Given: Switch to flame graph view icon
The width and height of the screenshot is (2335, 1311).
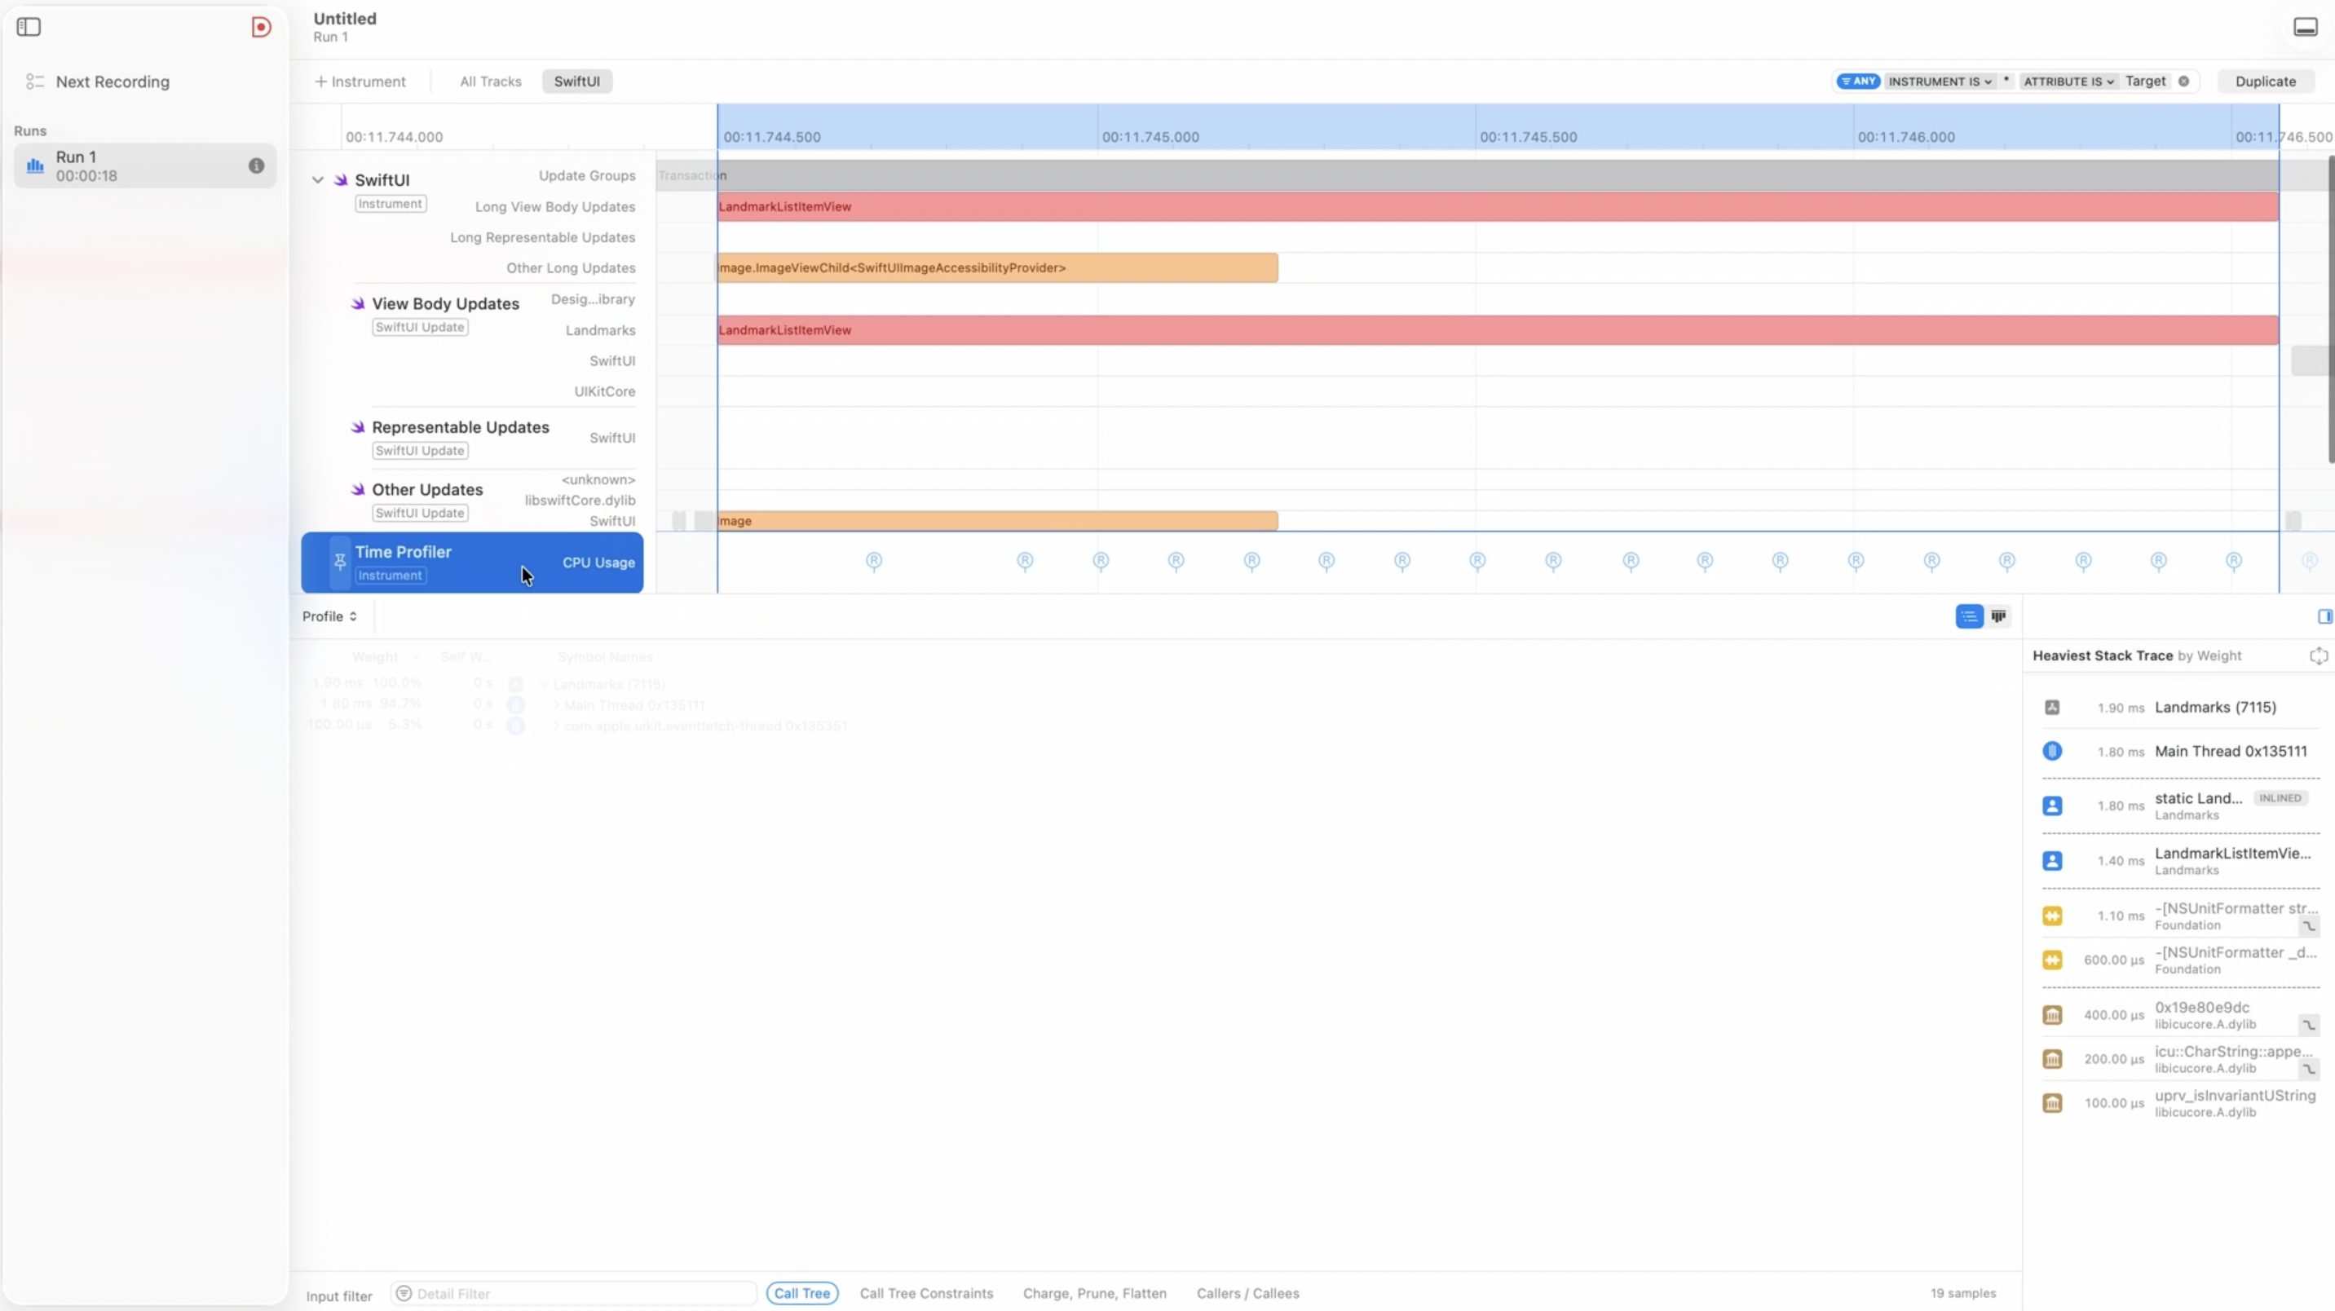Looking at the screenshot, I should click(1999, 616).
